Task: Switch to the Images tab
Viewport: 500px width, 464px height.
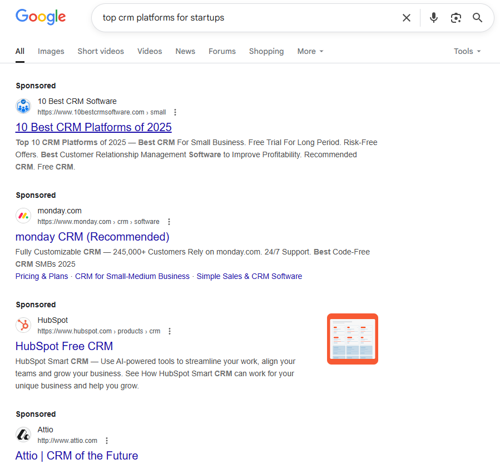Action: click(51, 51)
